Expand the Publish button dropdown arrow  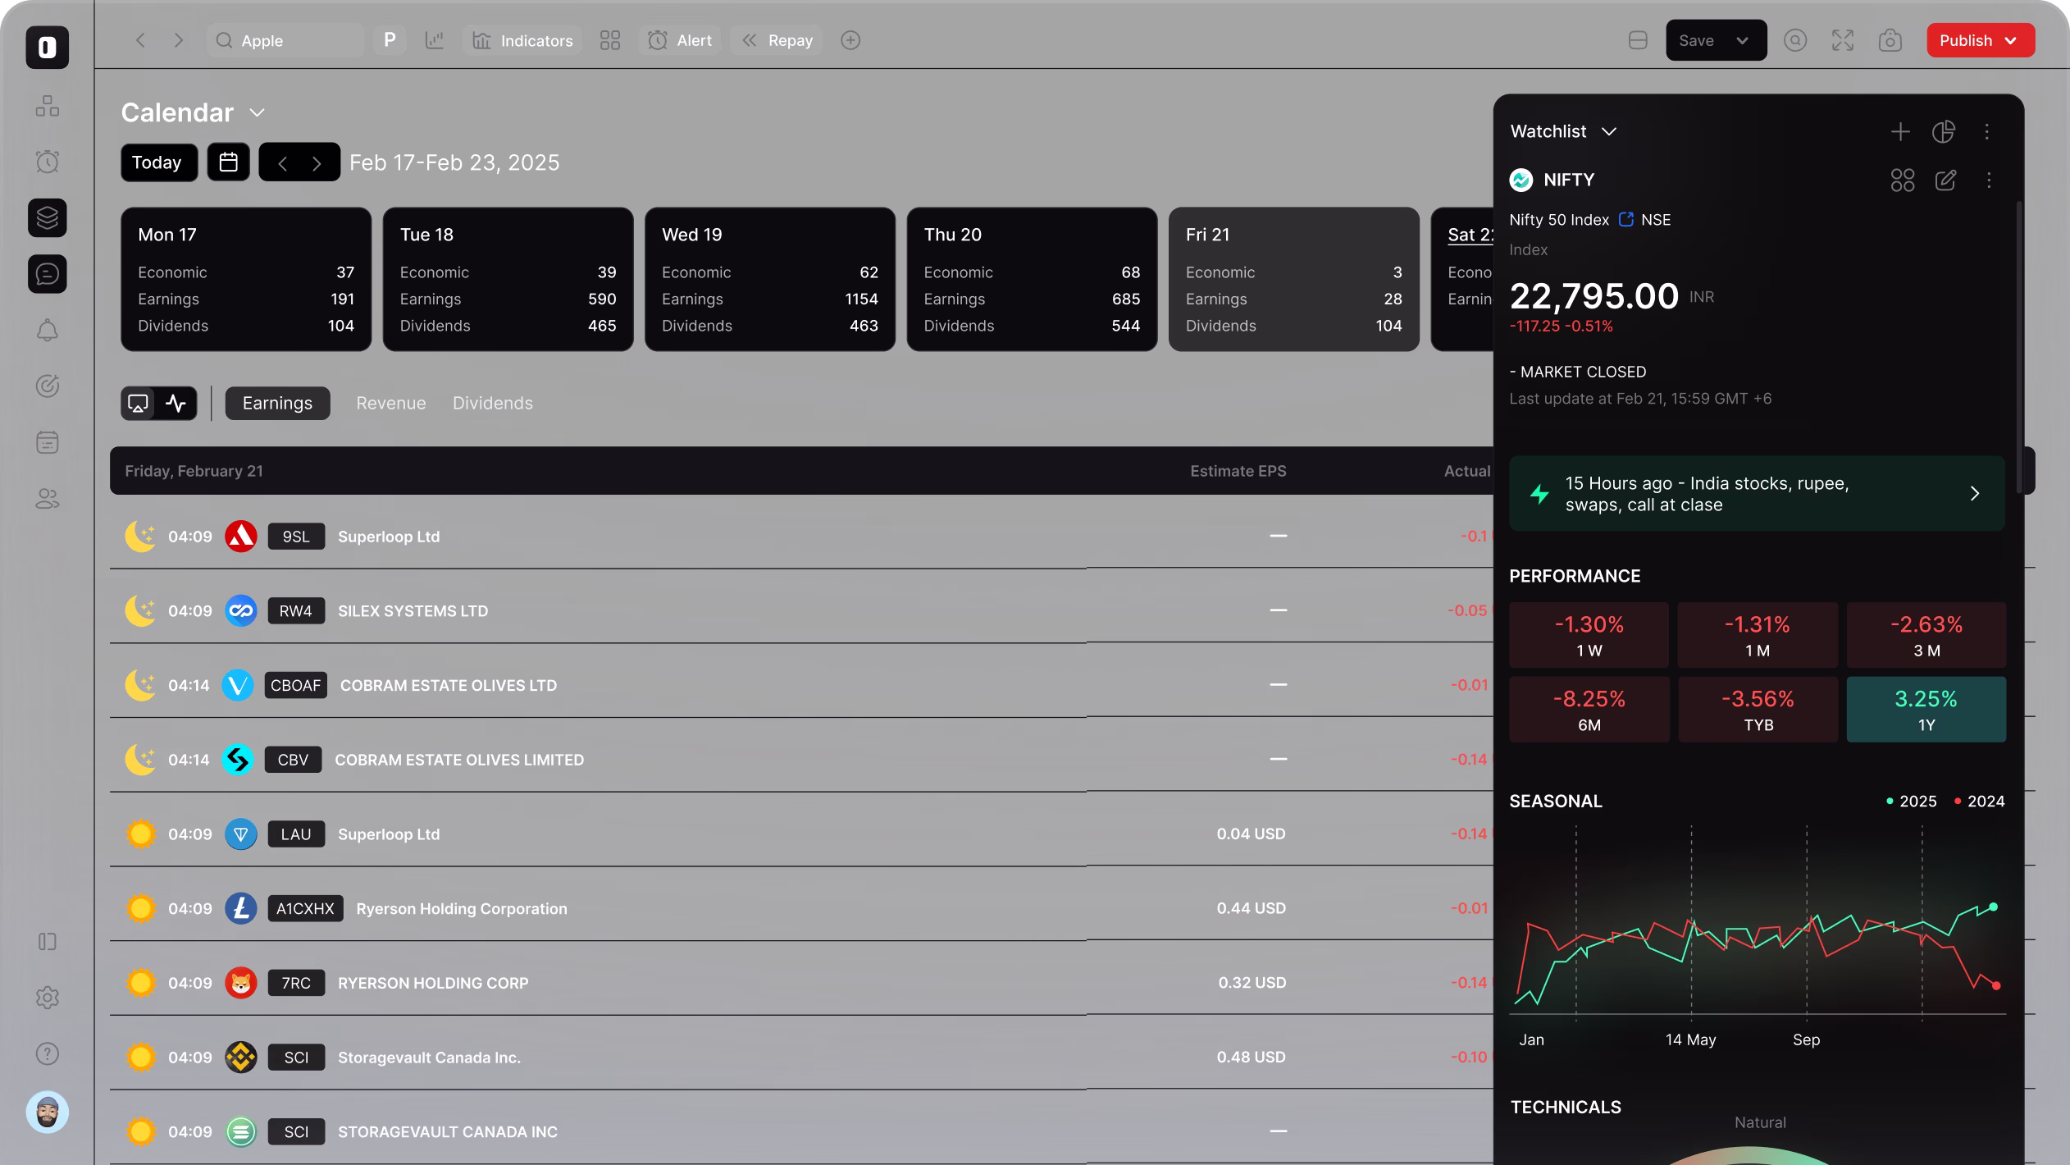point(2010,40)
